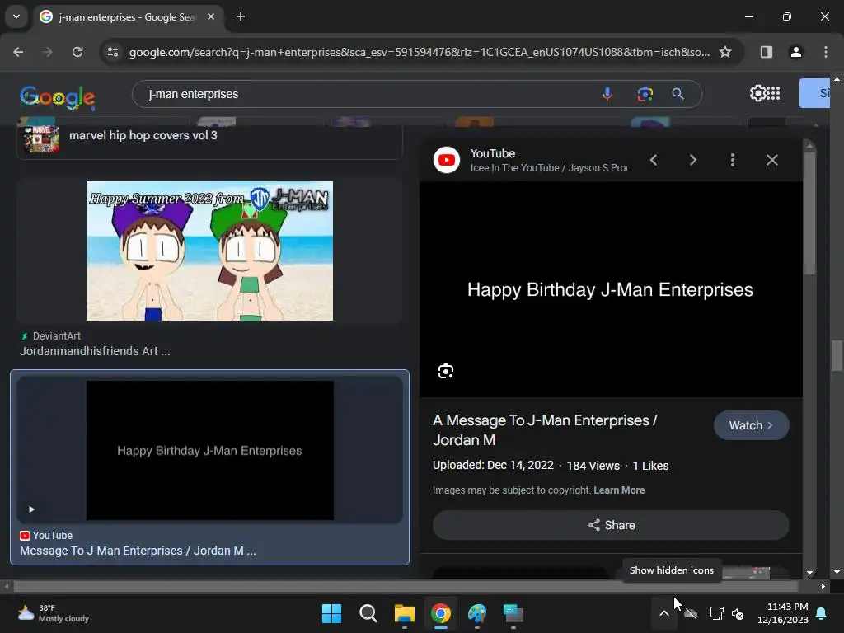Open a new browser tab
Viewport: 844px width, 633px height.
pyautogui.click(x=241, y=16)
